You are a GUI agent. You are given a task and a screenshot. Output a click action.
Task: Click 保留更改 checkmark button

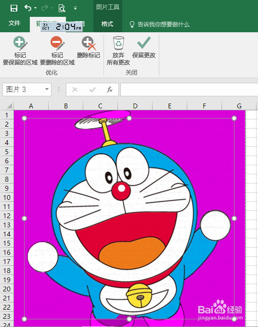click(x=144, y=47)
